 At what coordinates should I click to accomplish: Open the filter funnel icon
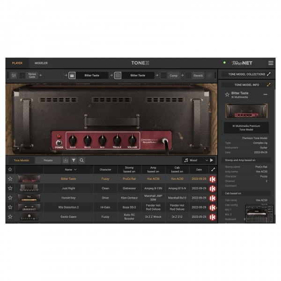click(74, 160)
